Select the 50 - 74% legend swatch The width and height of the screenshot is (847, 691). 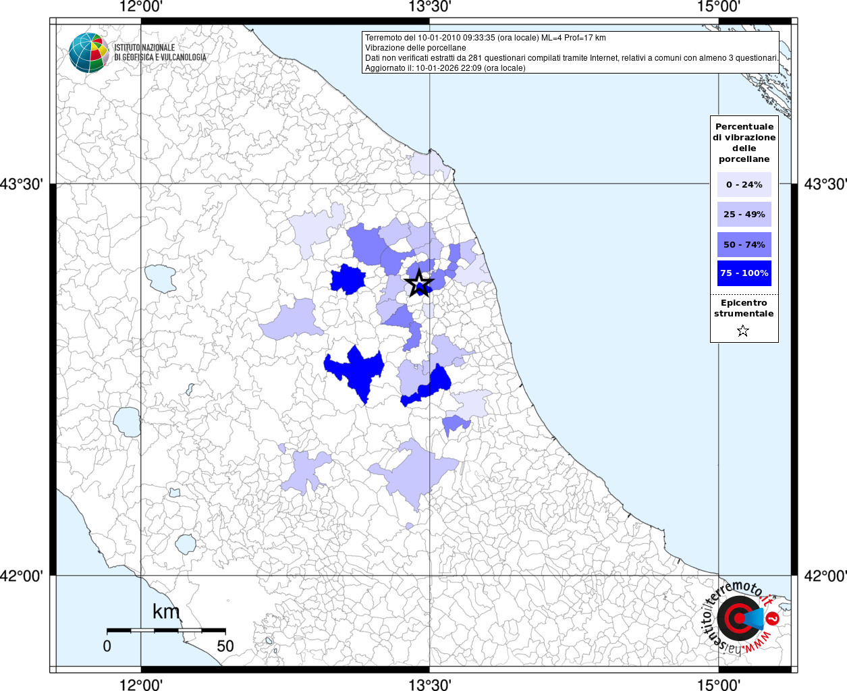[x=744, y=244]
